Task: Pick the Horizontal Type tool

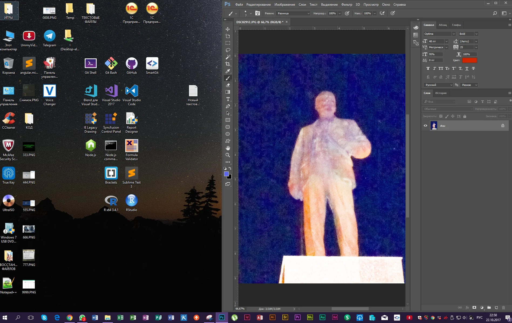Action: [x=228, y=99]
